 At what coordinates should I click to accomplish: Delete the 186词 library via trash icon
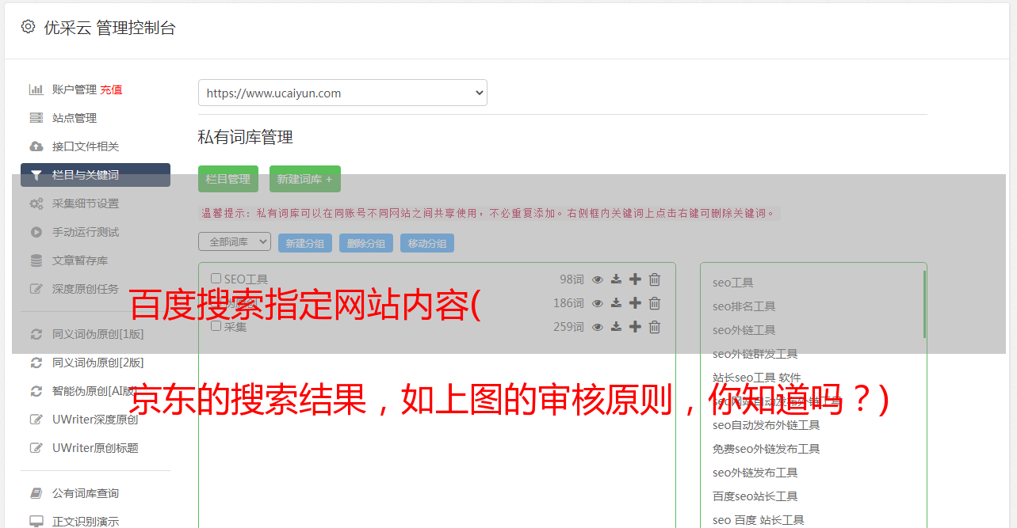tap(655, 303)
